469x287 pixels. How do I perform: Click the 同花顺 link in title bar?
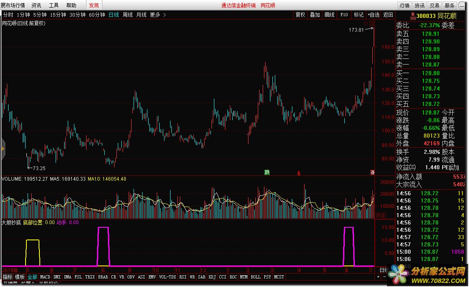268,5
